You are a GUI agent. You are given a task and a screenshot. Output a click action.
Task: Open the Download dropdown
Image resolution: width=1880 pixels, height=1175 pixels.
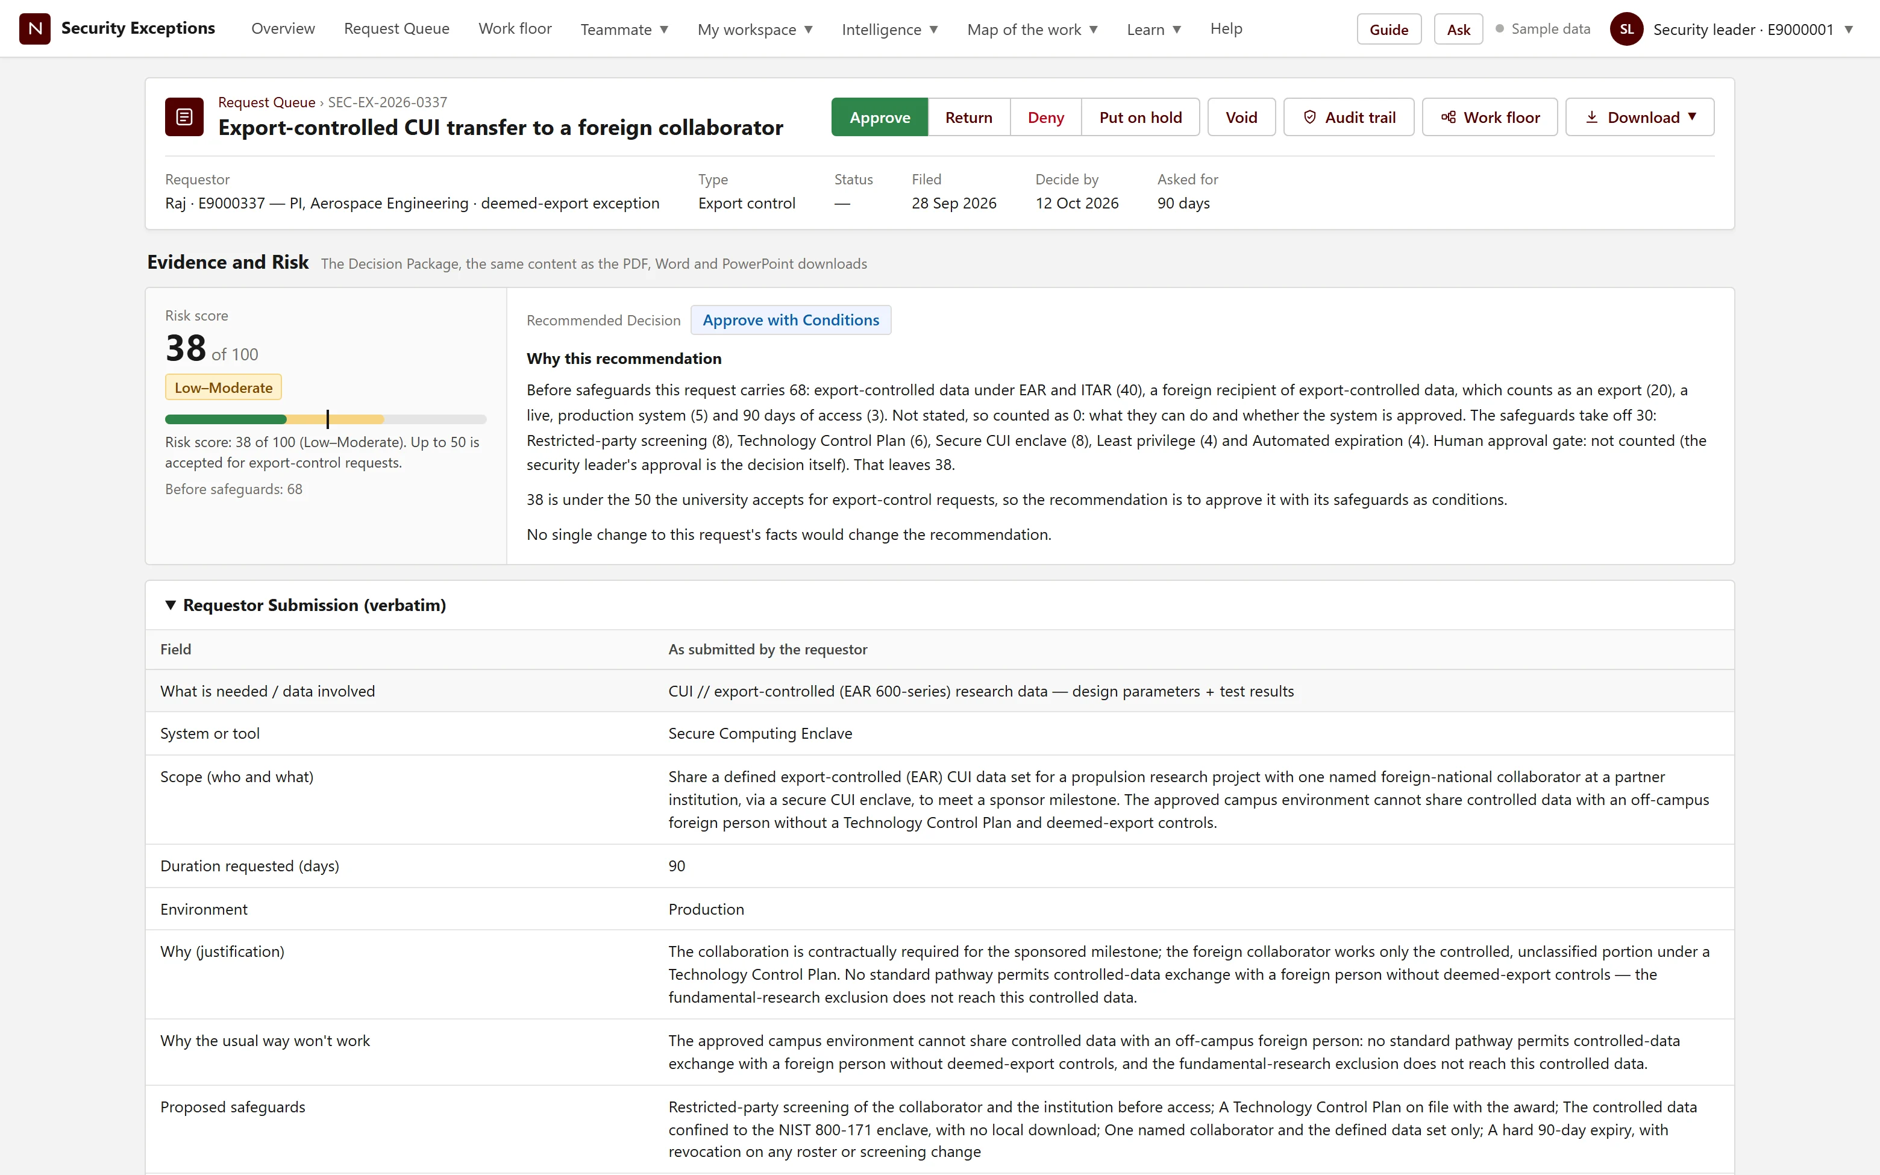1639,117
